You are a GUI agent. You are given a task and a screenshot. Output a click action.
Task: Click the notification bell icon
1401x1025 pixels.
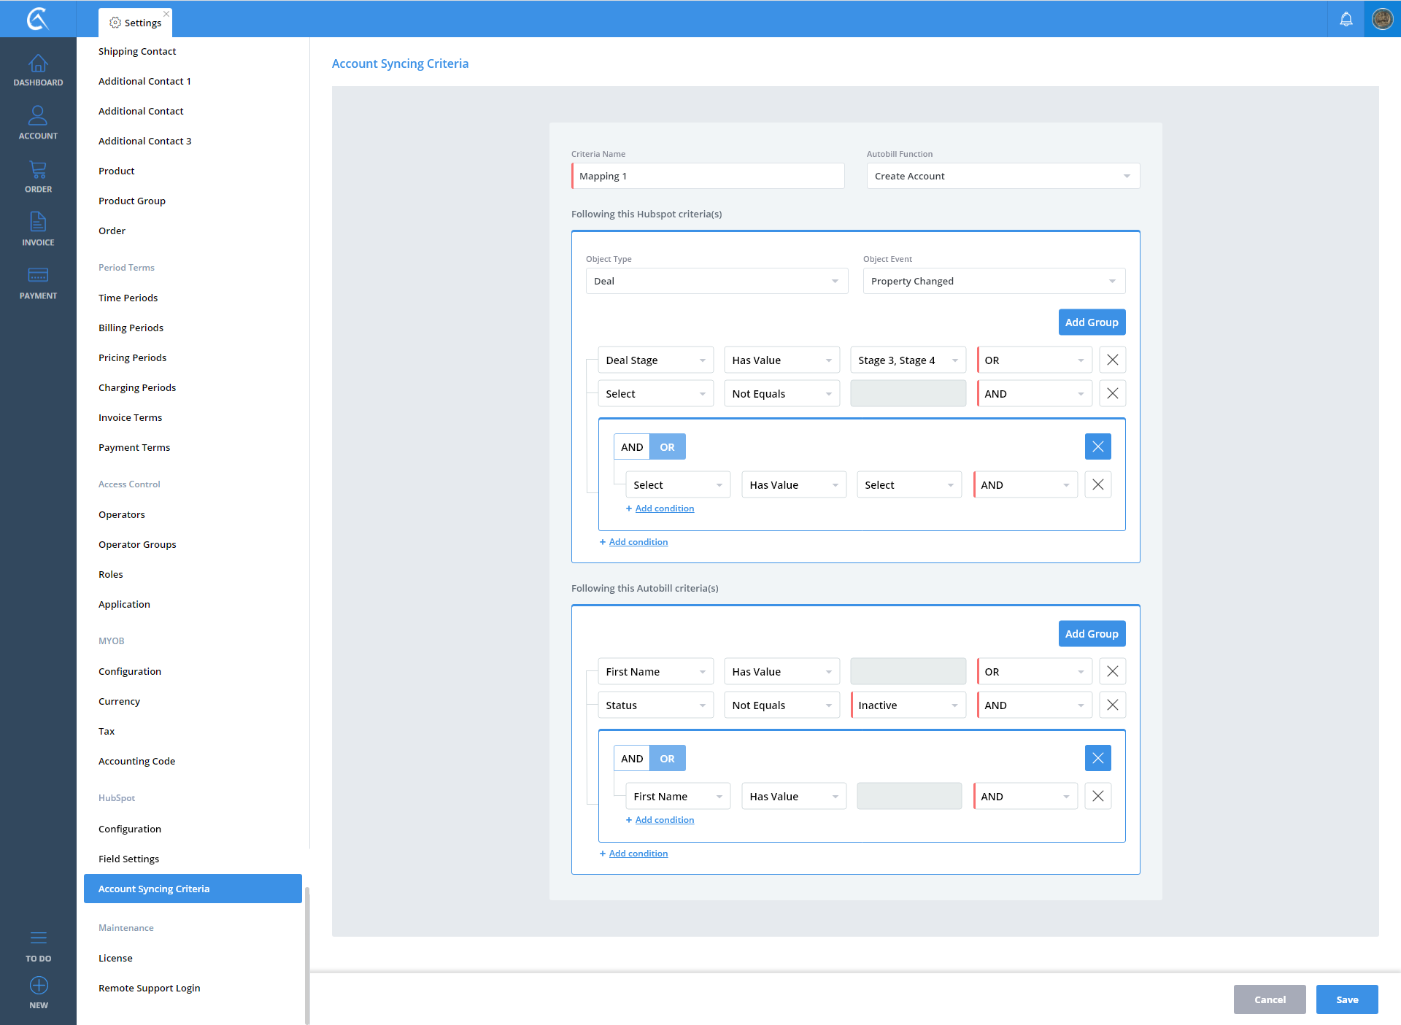tap(1346, 19)
